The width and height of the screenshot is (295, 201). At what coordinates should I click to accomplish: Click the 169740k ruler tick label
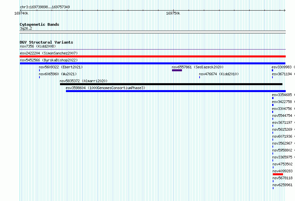point(21,13)
